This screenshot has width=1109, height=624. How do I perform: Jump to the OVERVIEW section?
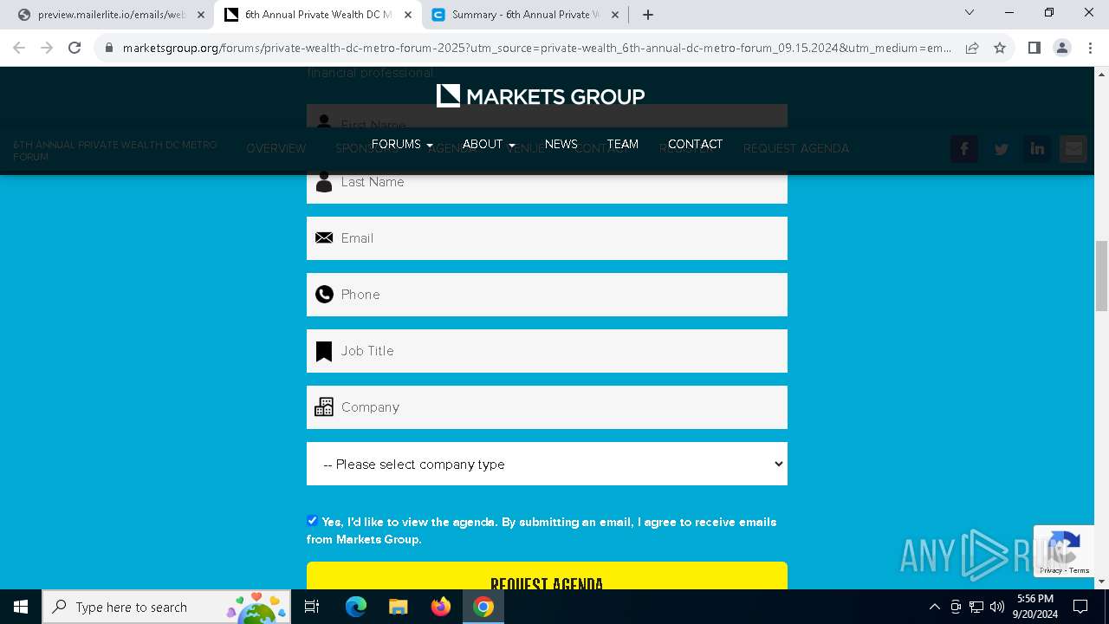(x=276, y=149)
